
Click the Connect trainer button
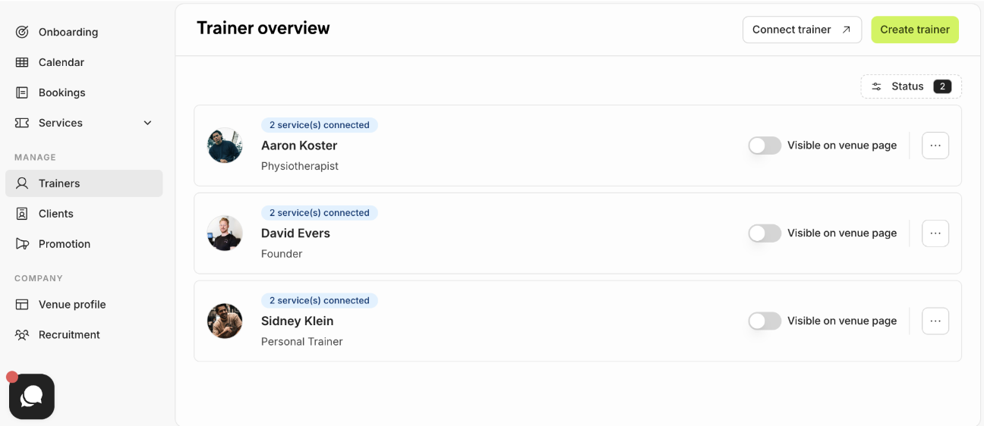coord(802,30)
